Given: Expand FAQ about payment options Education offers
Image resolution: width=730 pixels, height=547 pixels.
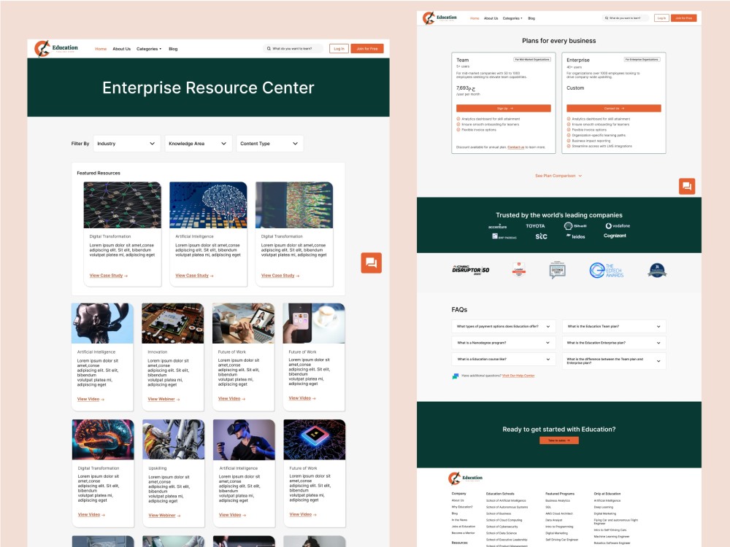Looking at the screenshot, I should pos(503,327).
